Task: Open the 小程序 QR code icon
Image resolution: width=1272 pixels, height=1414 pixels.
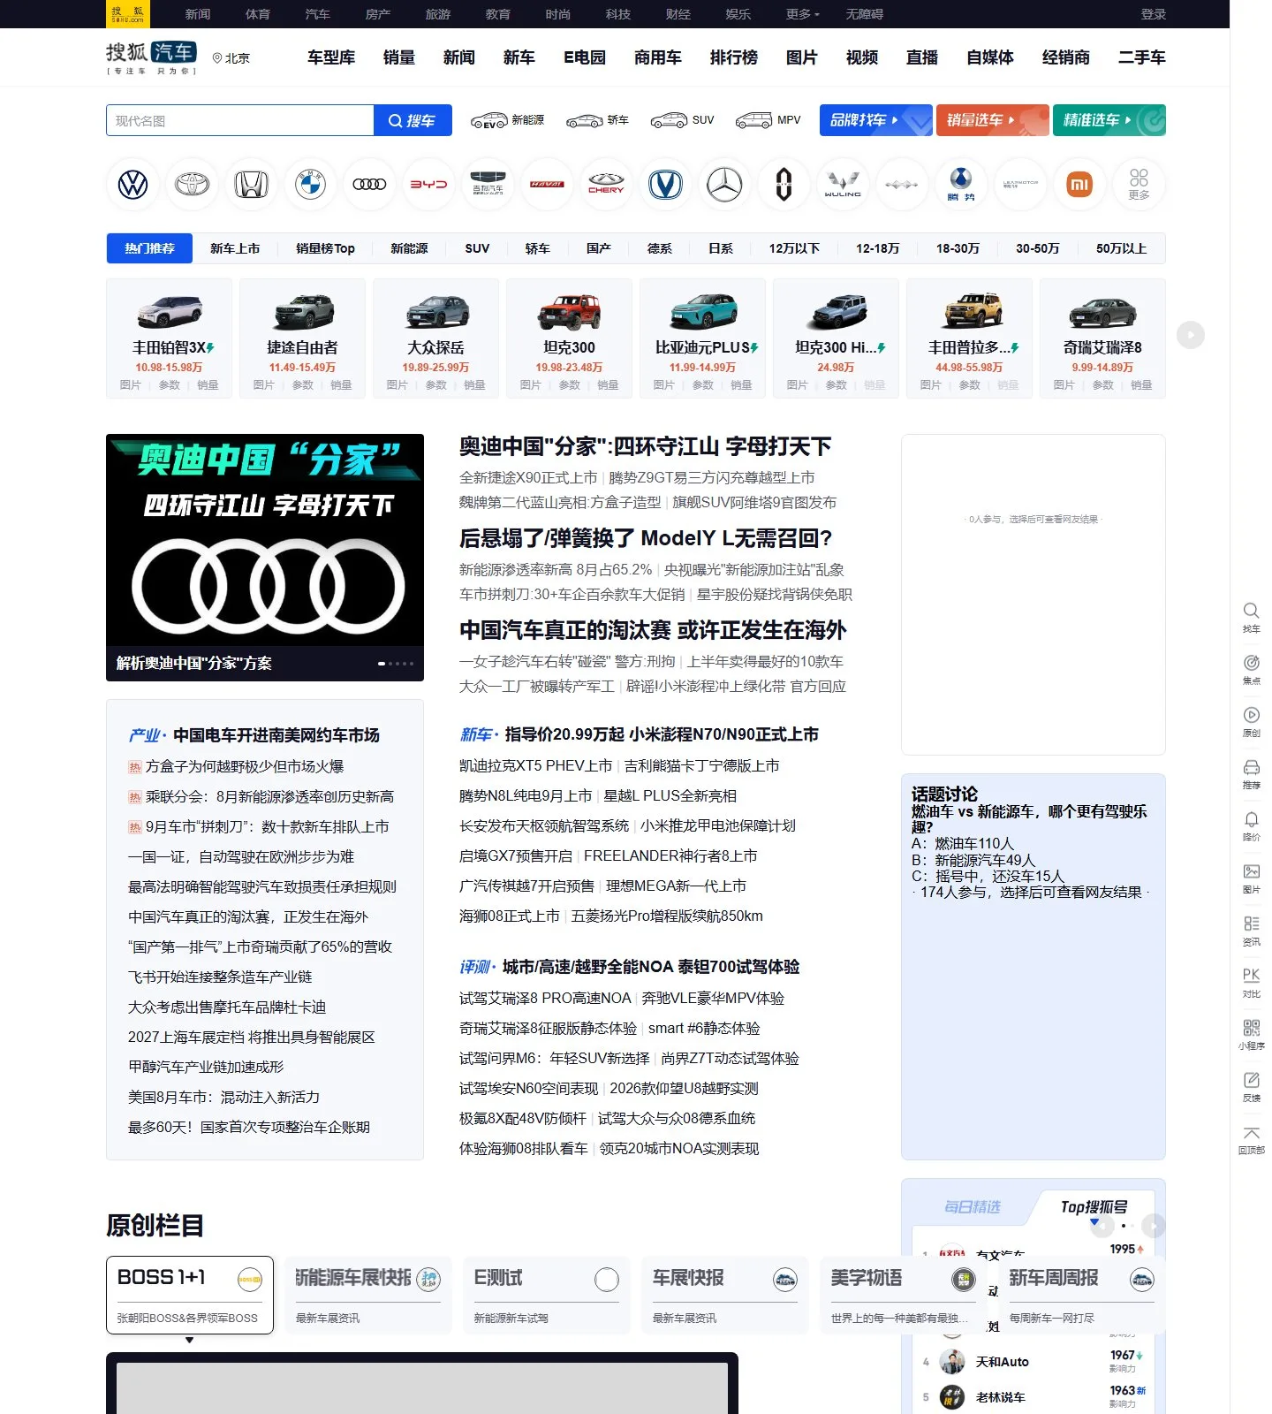Action: tap(1251, 1034)
